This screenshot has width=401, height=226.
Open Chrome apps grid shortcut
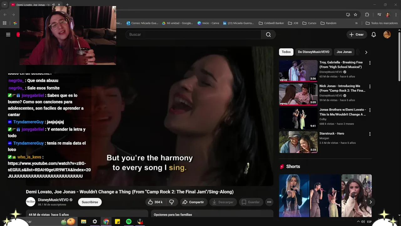[x=4, y=23]
